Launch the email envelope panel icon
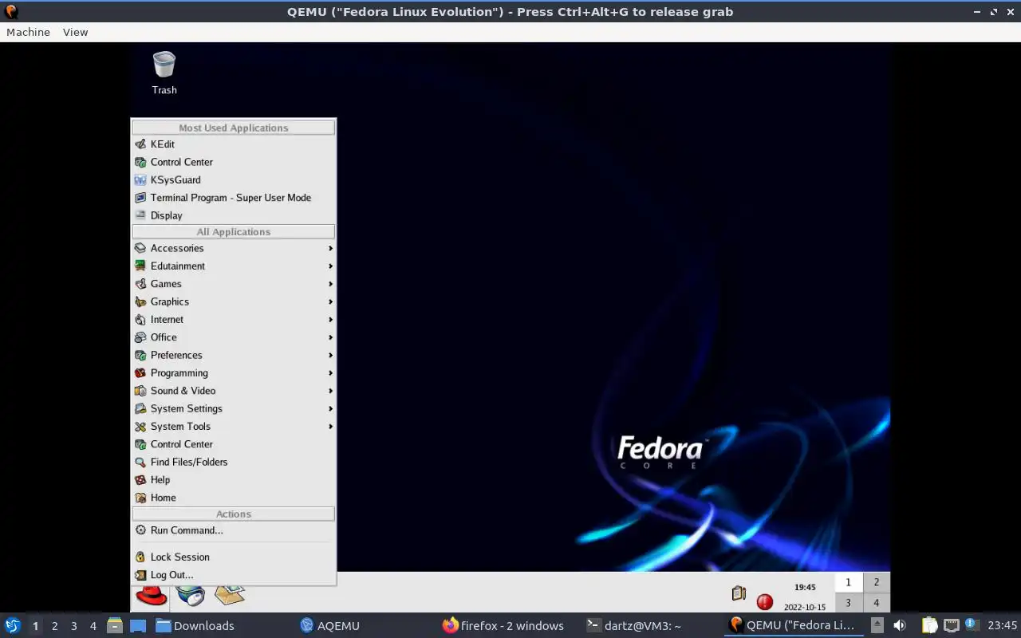Viewport: 1021px width, 638px height. pos(230,595)
